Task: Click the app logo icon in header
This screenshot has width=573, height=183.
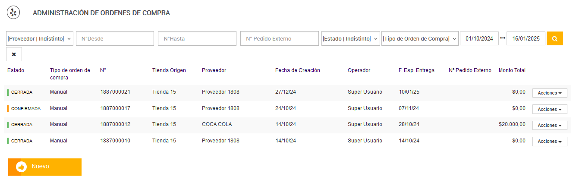Action: point(13,13)
